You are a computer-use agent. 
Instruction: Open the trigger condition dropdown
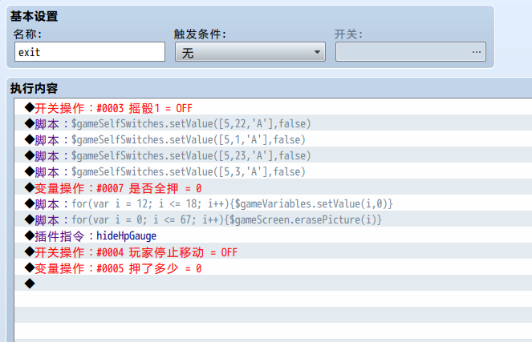[250, 52]
